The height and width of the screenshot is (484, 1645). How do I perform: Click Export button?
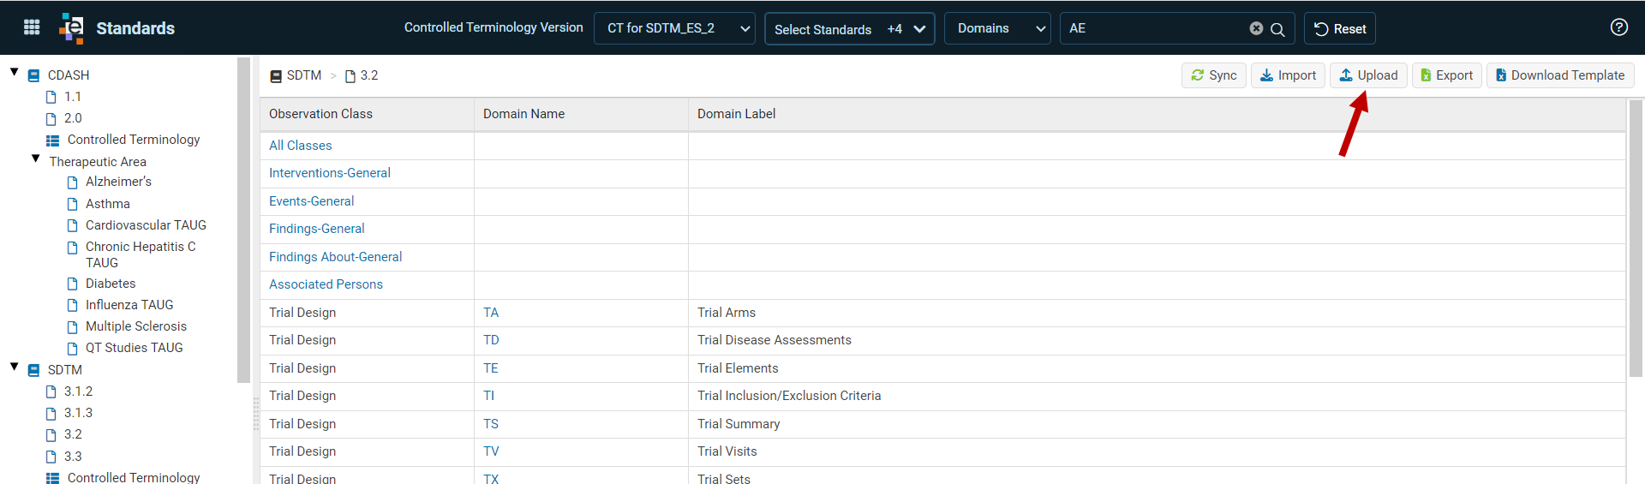[x=1446, y=75]
